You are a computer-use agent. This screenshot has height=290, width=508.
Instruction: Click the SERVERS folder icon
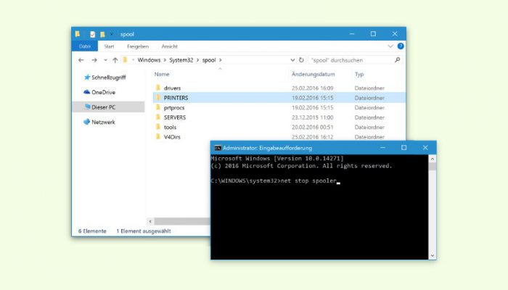(158, 117)
